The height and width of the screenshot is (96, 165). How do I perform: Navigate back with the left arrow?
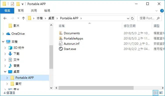(5, 18)
